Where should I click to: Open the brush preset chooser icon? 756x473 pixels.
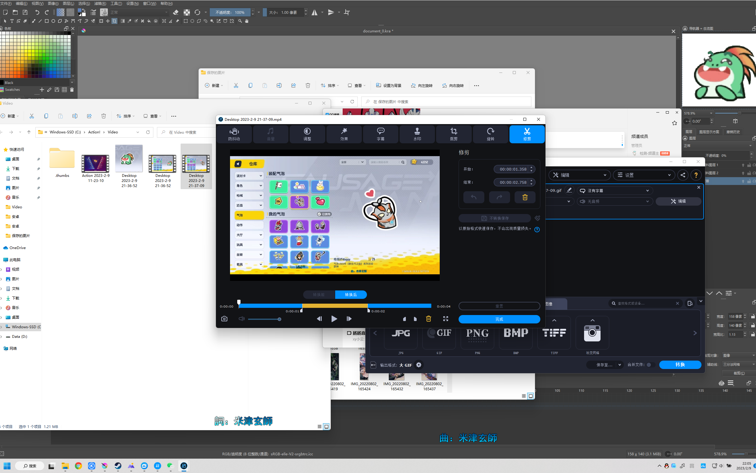[x=104, y=12]
